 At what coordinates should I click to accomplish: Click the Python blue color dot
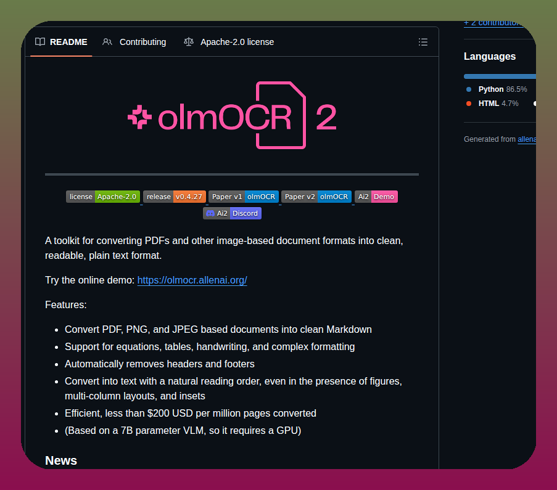(x=469, y=89)
